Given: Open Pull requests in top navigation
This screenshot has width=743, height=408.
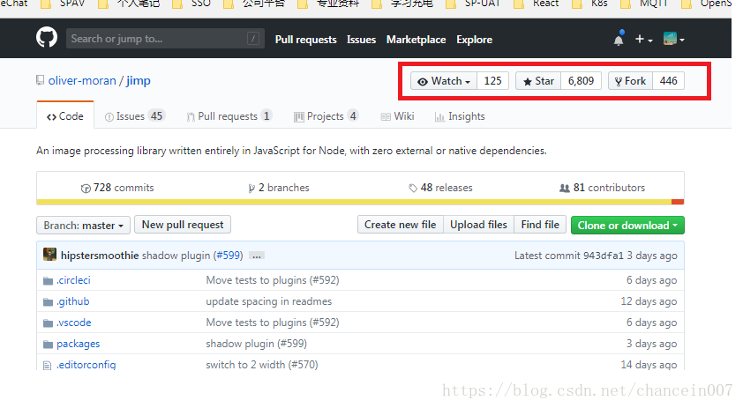Looking at the screenshot, I should (305, 40).
